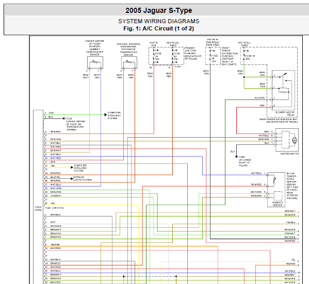Viewport: 309px width, 284px height.
Task: Click the Evaporator Discharge Temperature Sensor symbol
Action: (x=129, y=62)
